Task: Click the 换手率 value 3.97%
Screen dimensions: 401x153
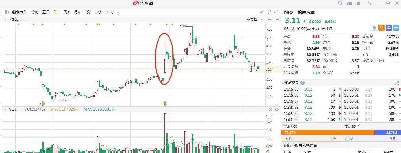Action: pos(393,42)
